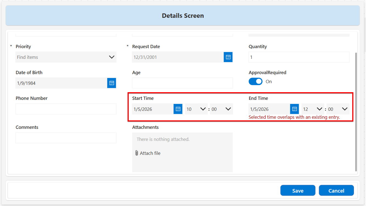Screen dimensions: 366x206
Task: Open the Start Time hour dropdown
Action: pos(203,109)
